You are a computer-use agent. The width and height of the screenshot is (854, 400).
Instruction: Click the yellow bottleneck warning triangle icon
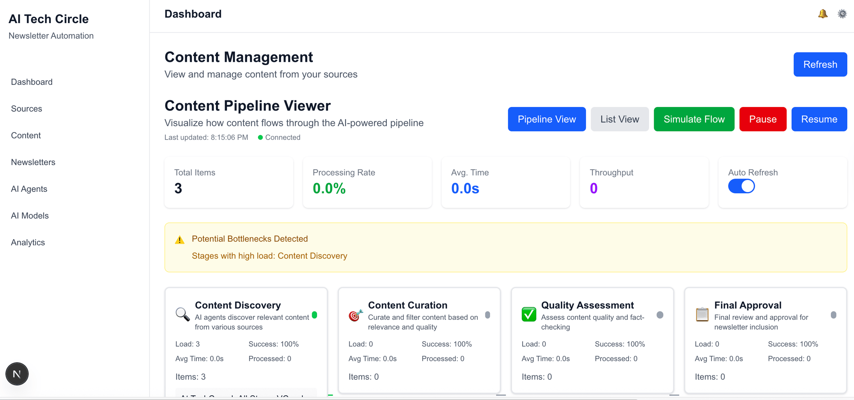180,240
